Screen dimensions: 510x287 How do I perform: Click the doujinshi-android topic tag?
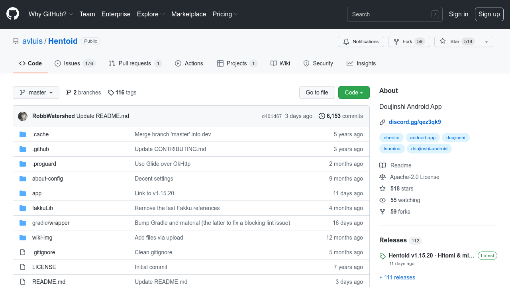click(429, 149)
